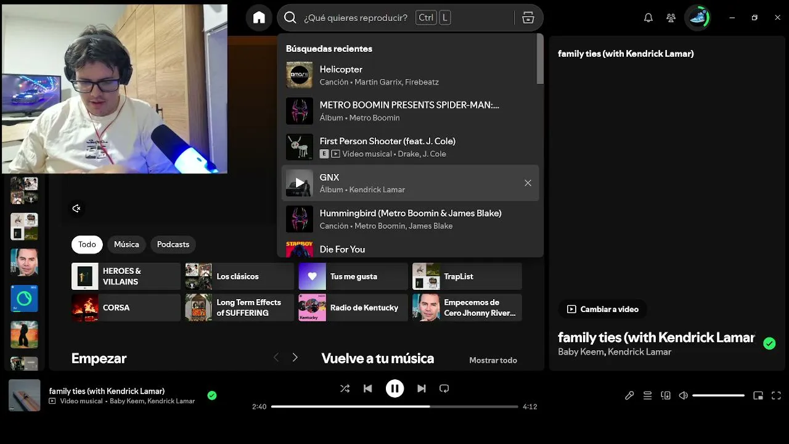Toggle saved checkmark in now playing bar
789x444 pixels.
click(212, 395)
